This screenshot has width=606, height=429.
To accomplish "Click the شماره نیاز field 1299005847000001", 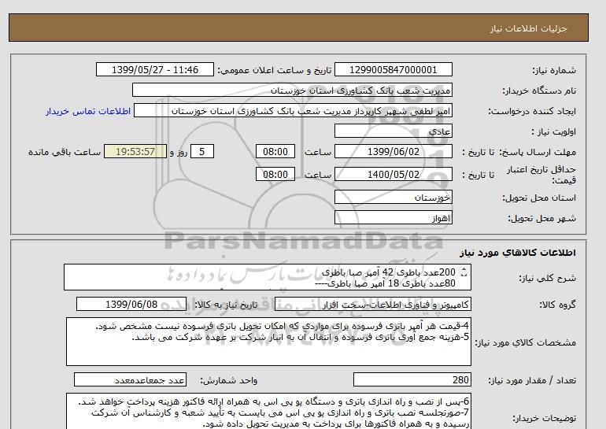I will [393, 70].
